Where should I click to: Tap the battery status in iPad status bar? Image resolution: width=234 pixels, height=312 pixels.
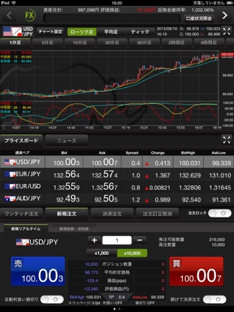tap(230, 3)
